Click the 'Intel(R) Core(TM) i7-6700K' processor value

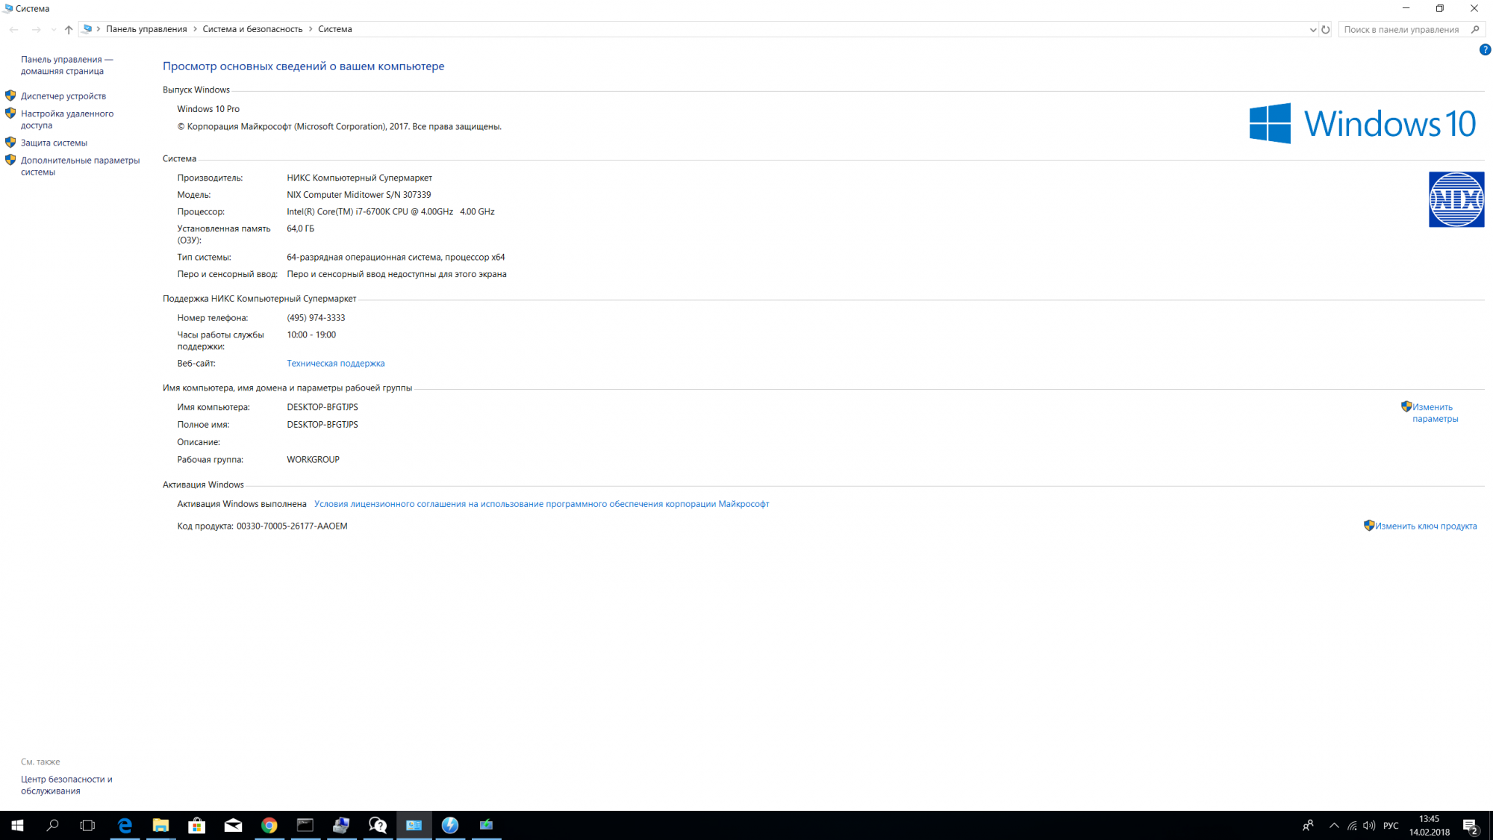point(390,212)
